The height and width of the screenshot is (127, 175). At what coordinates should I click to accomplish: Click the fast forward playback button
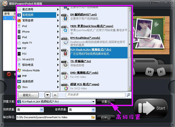click(150, 72)
